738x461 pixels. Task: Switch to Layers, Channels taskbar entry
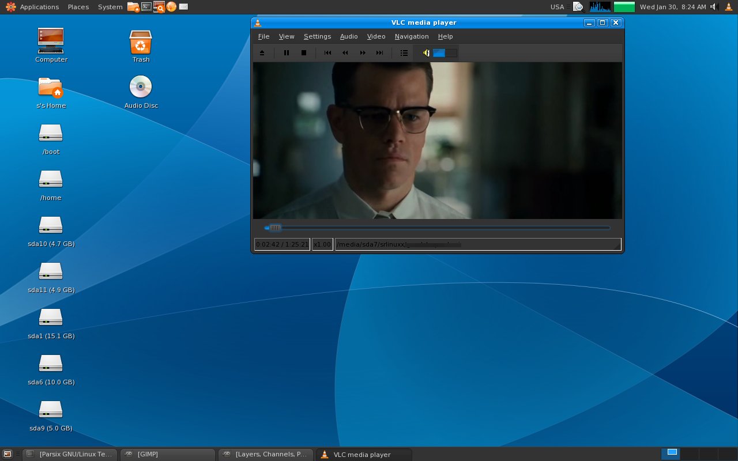tap(266, 454)
